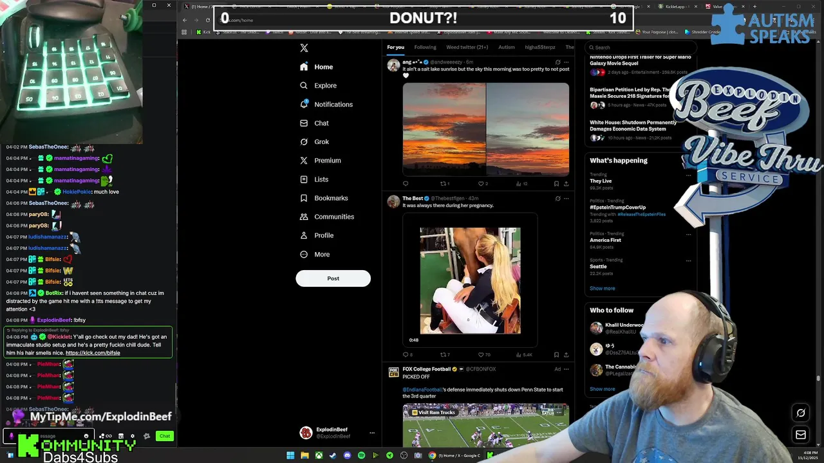The height and width of the screenshot is (463, 824).
Task: Switch to the Following tab
Action: (425, 47)
